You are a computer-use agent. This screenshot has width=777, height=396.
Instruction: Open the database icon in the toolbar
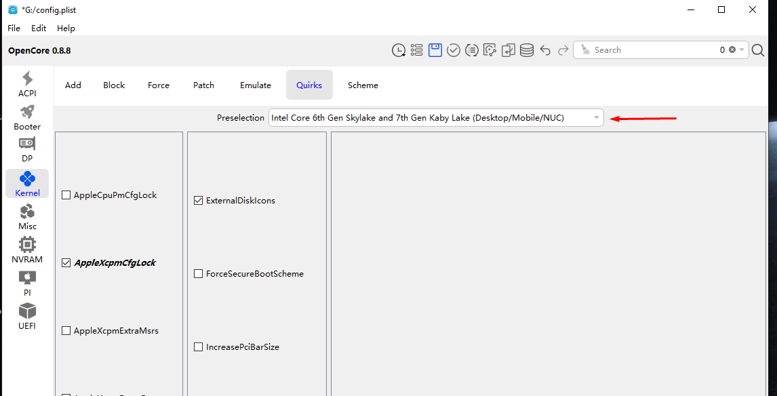tap(527, 50)
